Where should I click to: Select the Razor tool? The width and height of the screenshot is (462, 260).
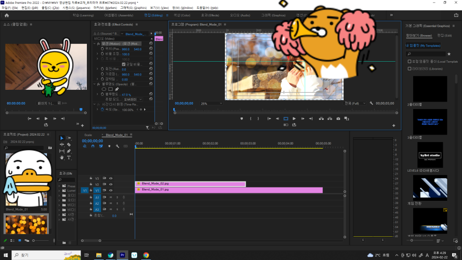tap(69, 144)
